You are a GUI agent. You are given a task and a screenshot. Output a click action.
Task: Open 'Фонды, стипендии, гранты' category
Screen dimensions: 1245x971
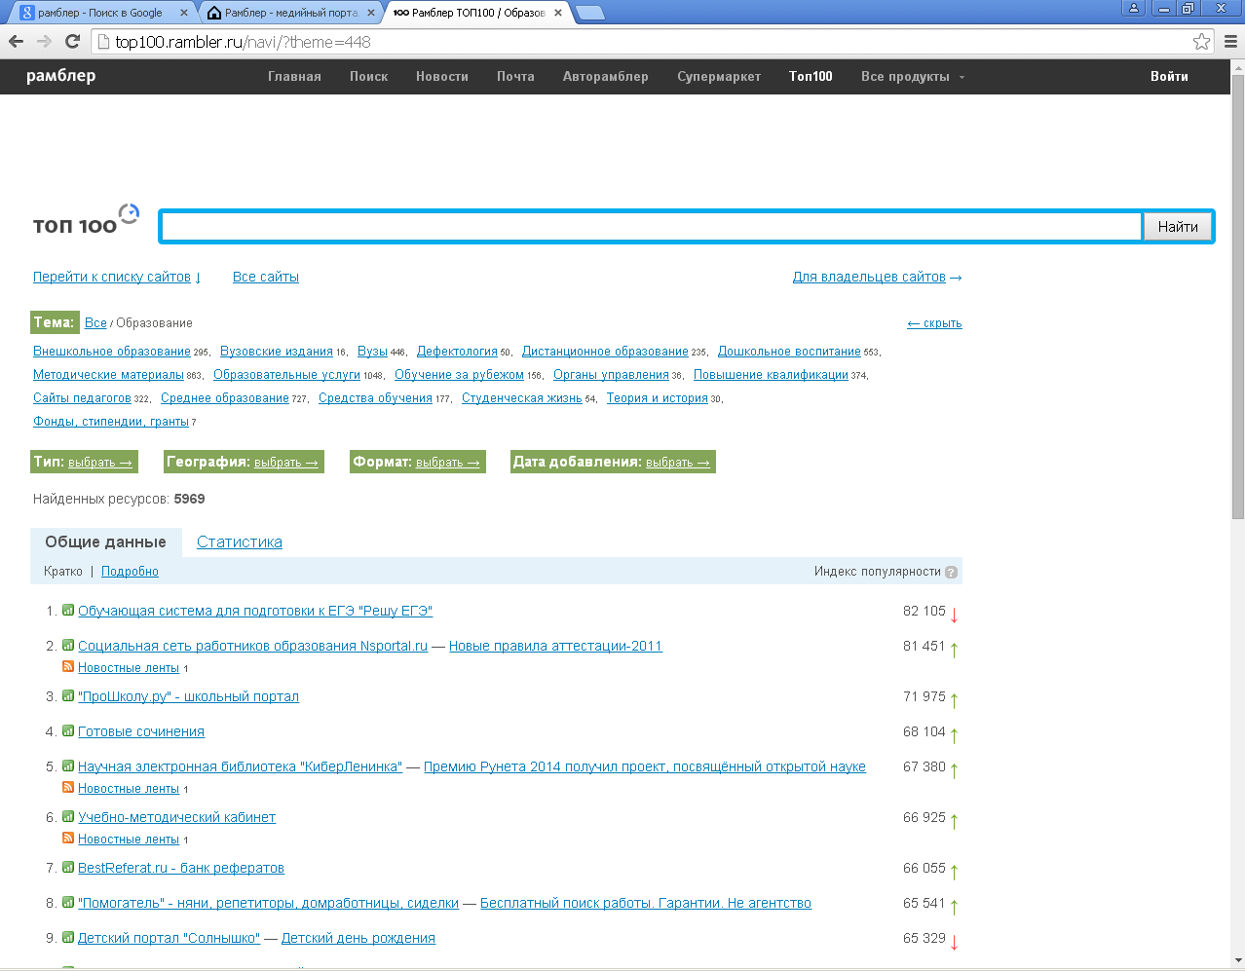point(111,421)
